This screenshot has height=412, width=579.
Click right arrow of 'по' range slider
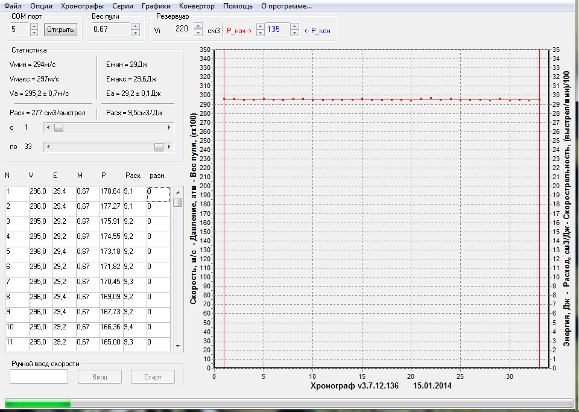pos(169,147)
